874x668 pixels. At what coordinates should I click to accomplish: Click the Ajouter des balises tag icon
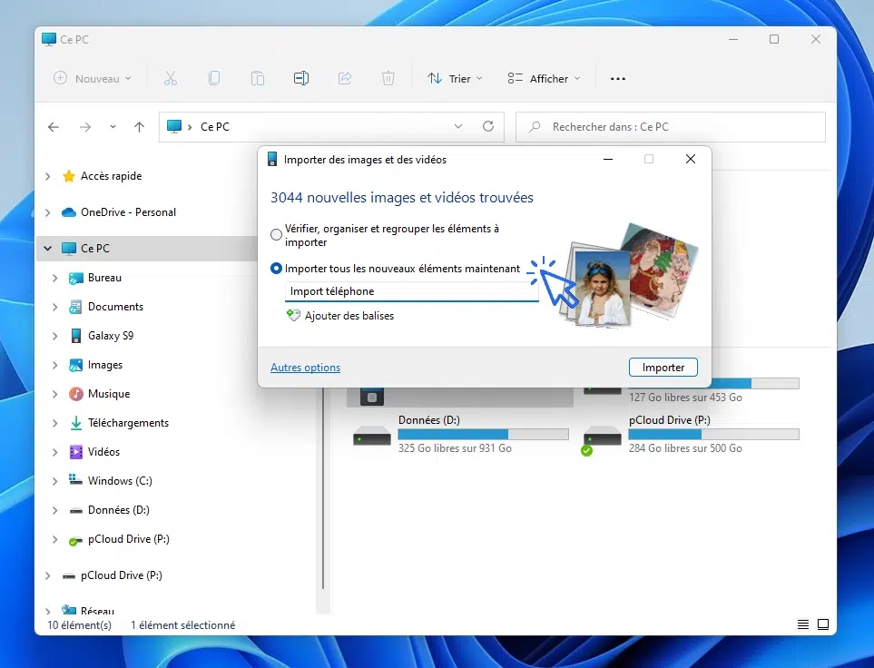point(292,315)
